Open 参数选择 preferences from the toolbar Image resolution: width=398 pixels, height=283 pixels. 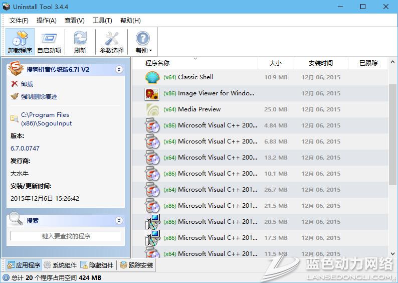(x=111, y=39)
